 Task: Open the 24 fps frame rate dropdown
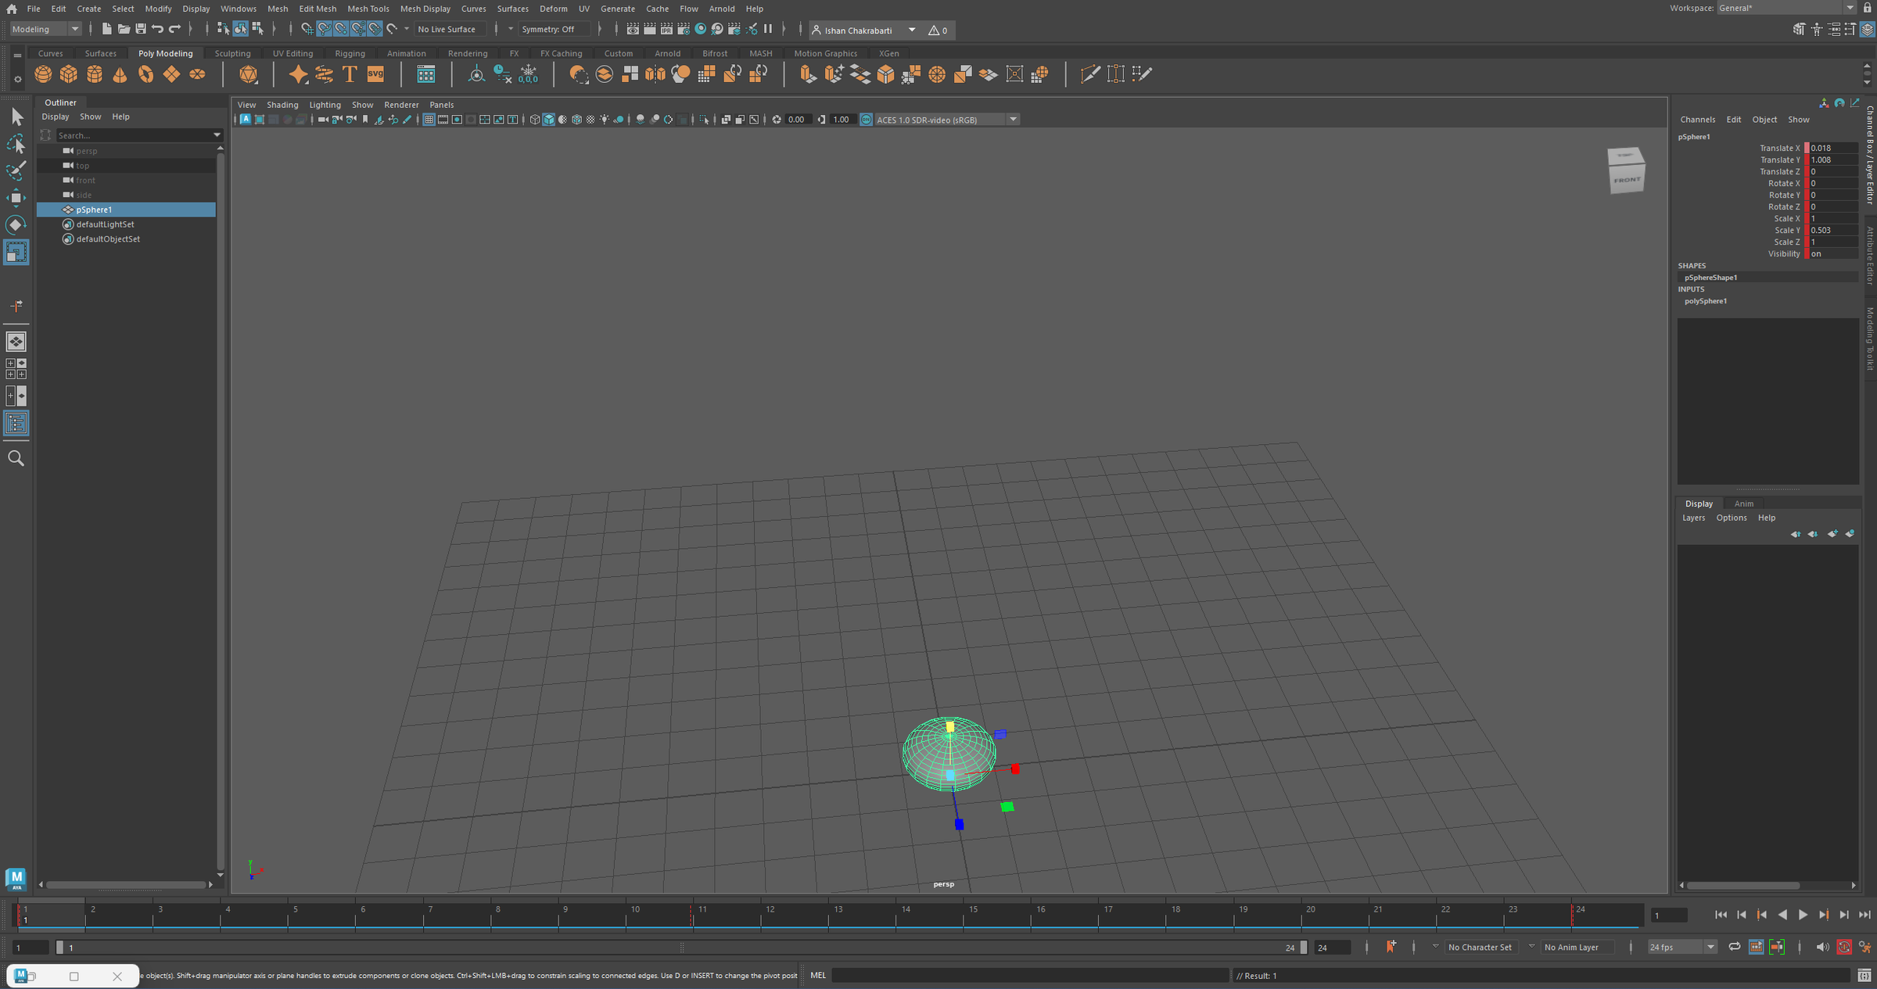[x=1681, y=947]
